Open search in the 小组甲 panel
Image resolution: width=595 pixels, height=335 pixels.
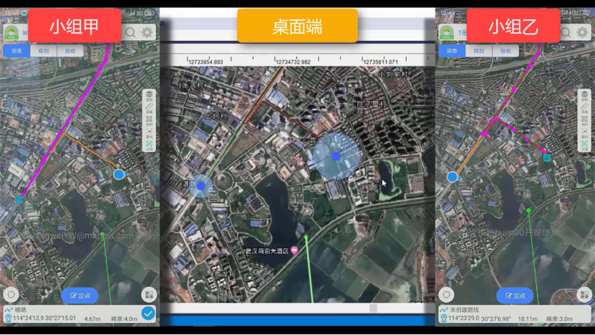click(x=130, y=33)
